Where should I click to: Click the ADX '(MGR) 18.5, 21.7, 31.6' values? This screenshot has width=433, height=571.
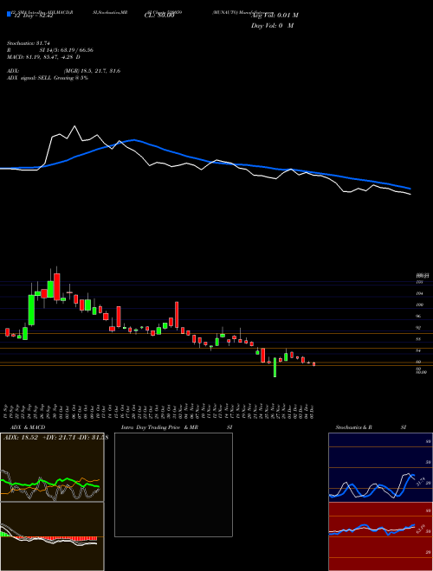92,71
